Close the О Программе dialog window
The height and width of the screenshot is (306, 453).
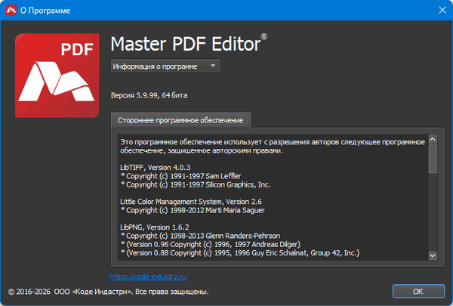pos(442,10)
